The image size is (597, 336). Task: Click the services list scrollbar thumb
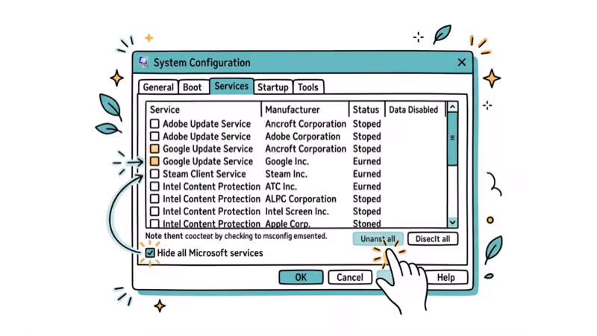[452, 139]
